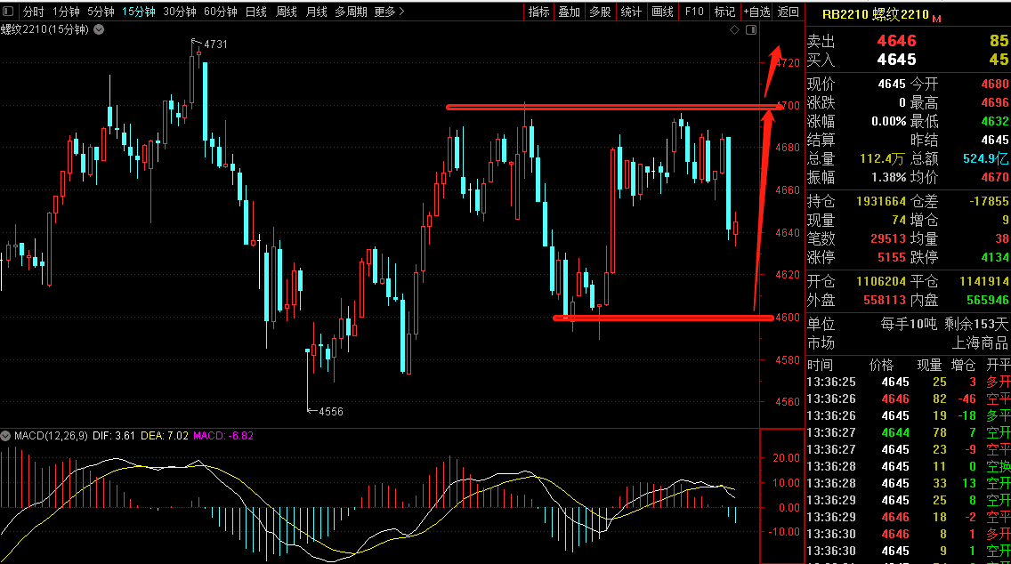This screenshot has width=1011, height=564.
Task: Select the 分时 time-sharing tab
Action: (x=34, y=12)
